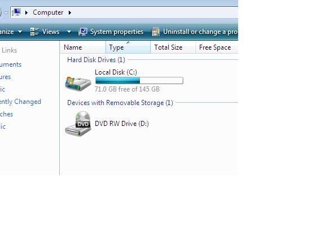325x244 pixels.
Task: Open the Organize menu dropdown arrow
Action: point(20,32)
